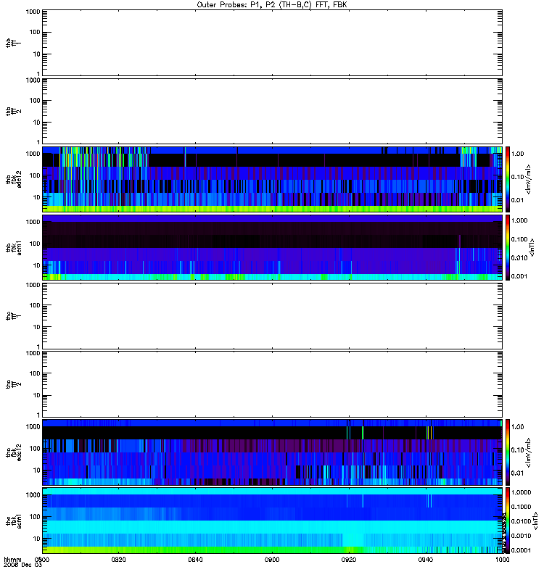Click the '2008 Dec 03' date label
The image size is (544, 580).
point(23,565)
